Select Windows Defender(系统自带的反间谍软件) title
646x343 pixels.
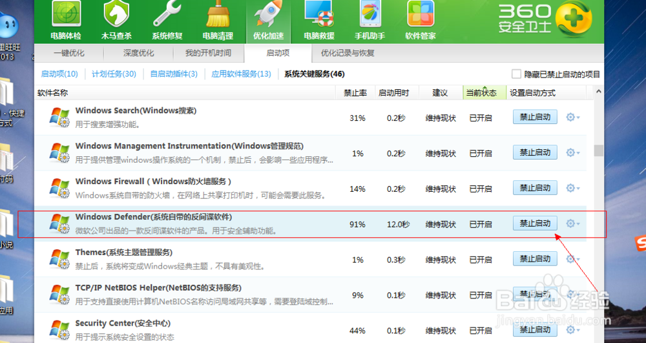click(x=154, y=217)
